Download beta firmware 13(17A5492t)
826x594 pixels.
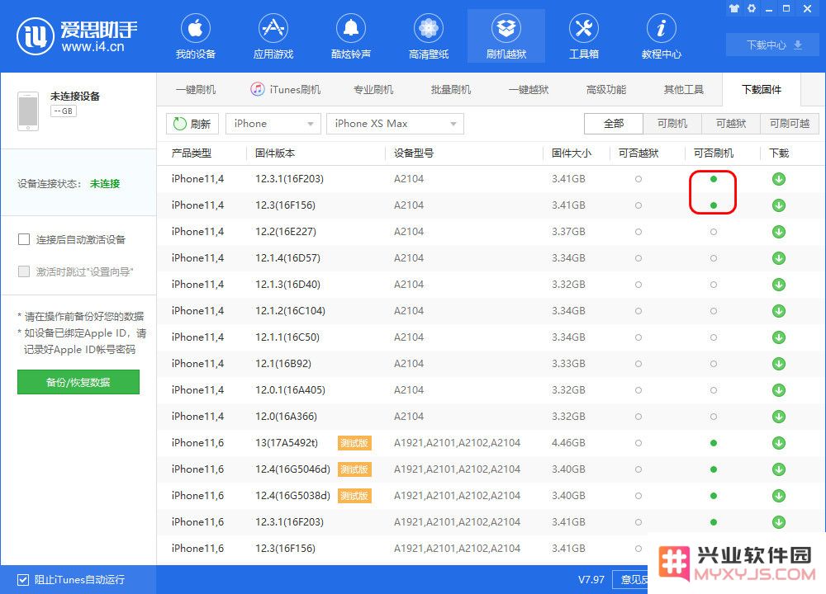coord(779,443)
